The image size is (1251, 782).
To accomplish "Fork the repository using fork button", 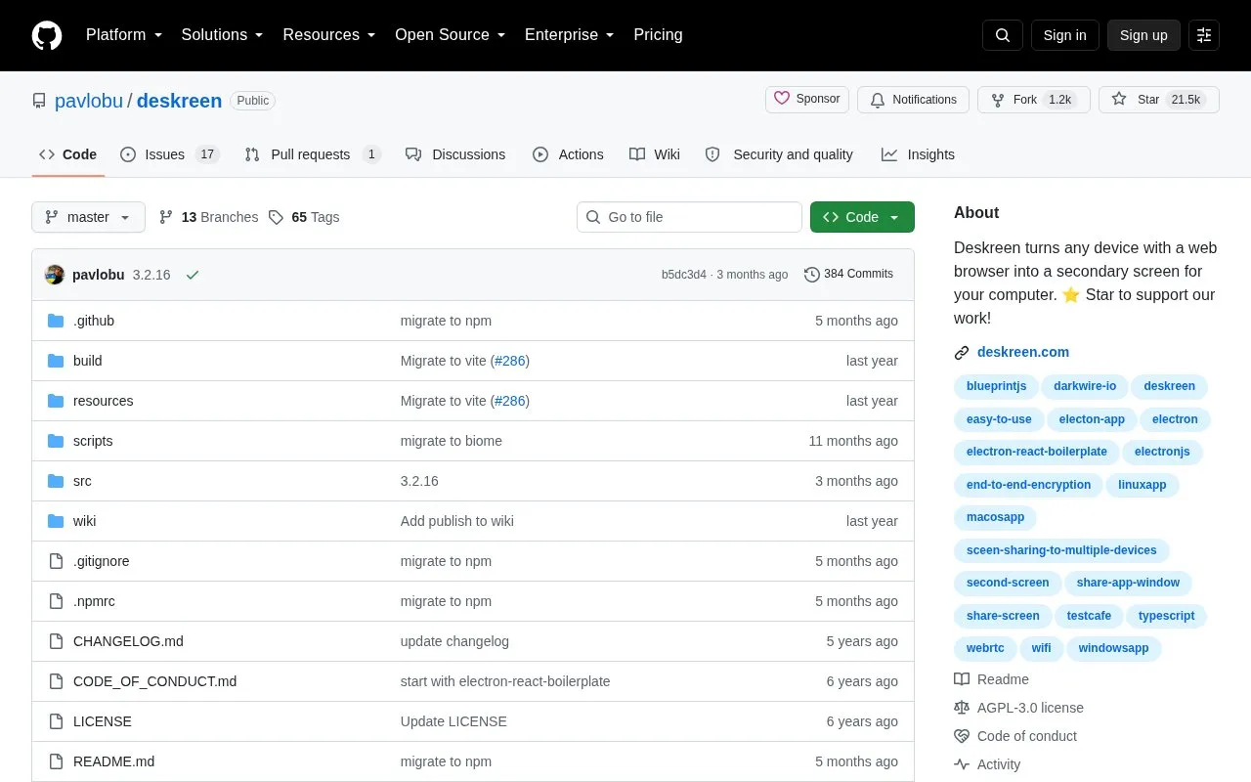I will click(1034, 100).
